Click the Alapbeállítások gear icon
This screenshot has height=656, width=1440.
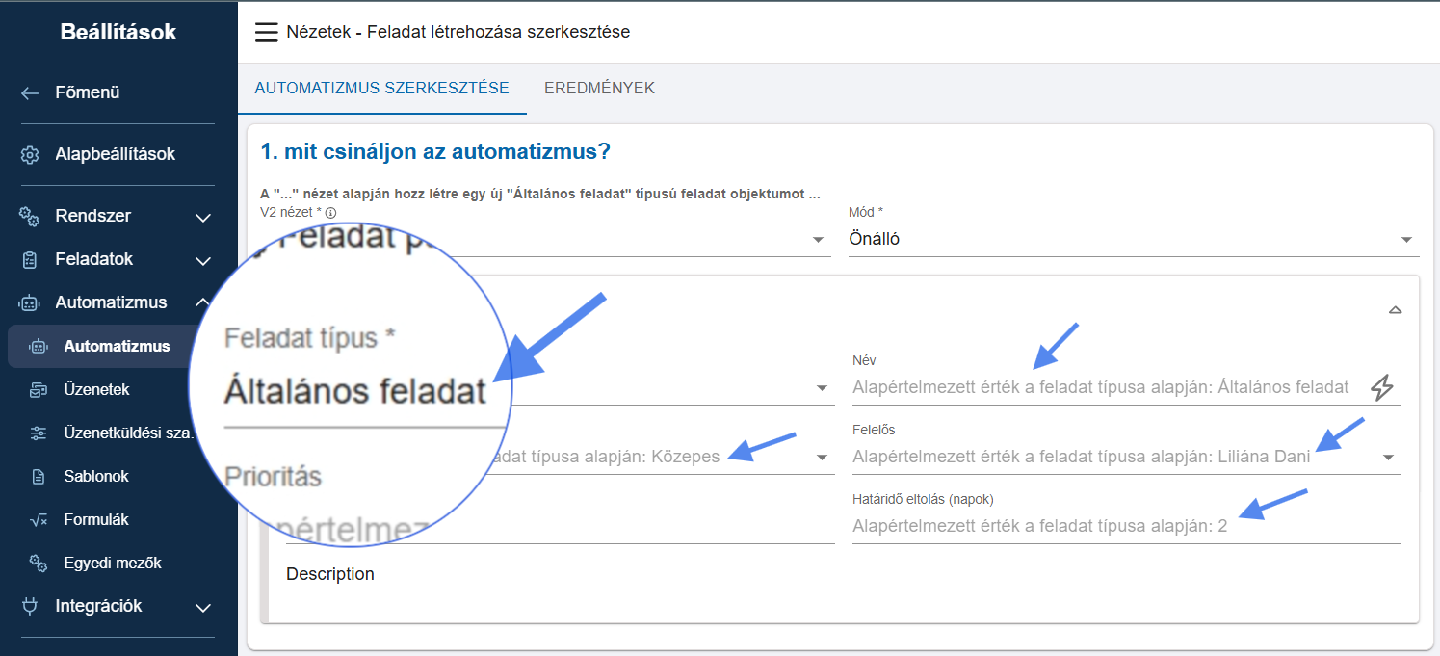[30, 155]
